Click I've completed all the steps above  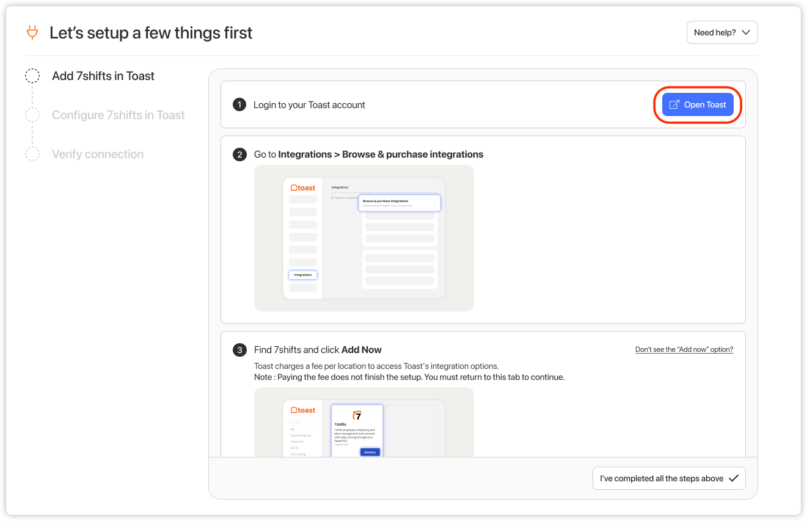[668, 479]
